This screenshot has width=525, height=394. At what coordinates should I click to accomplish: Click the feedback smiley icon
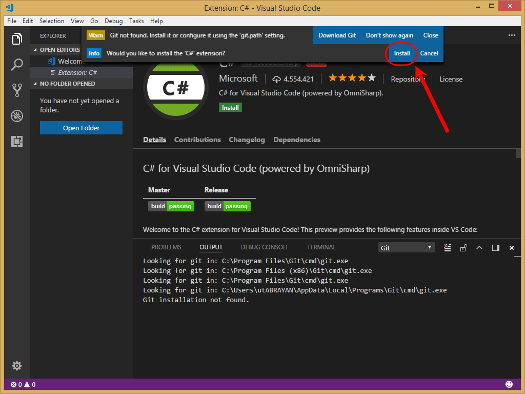pos(509,384)
